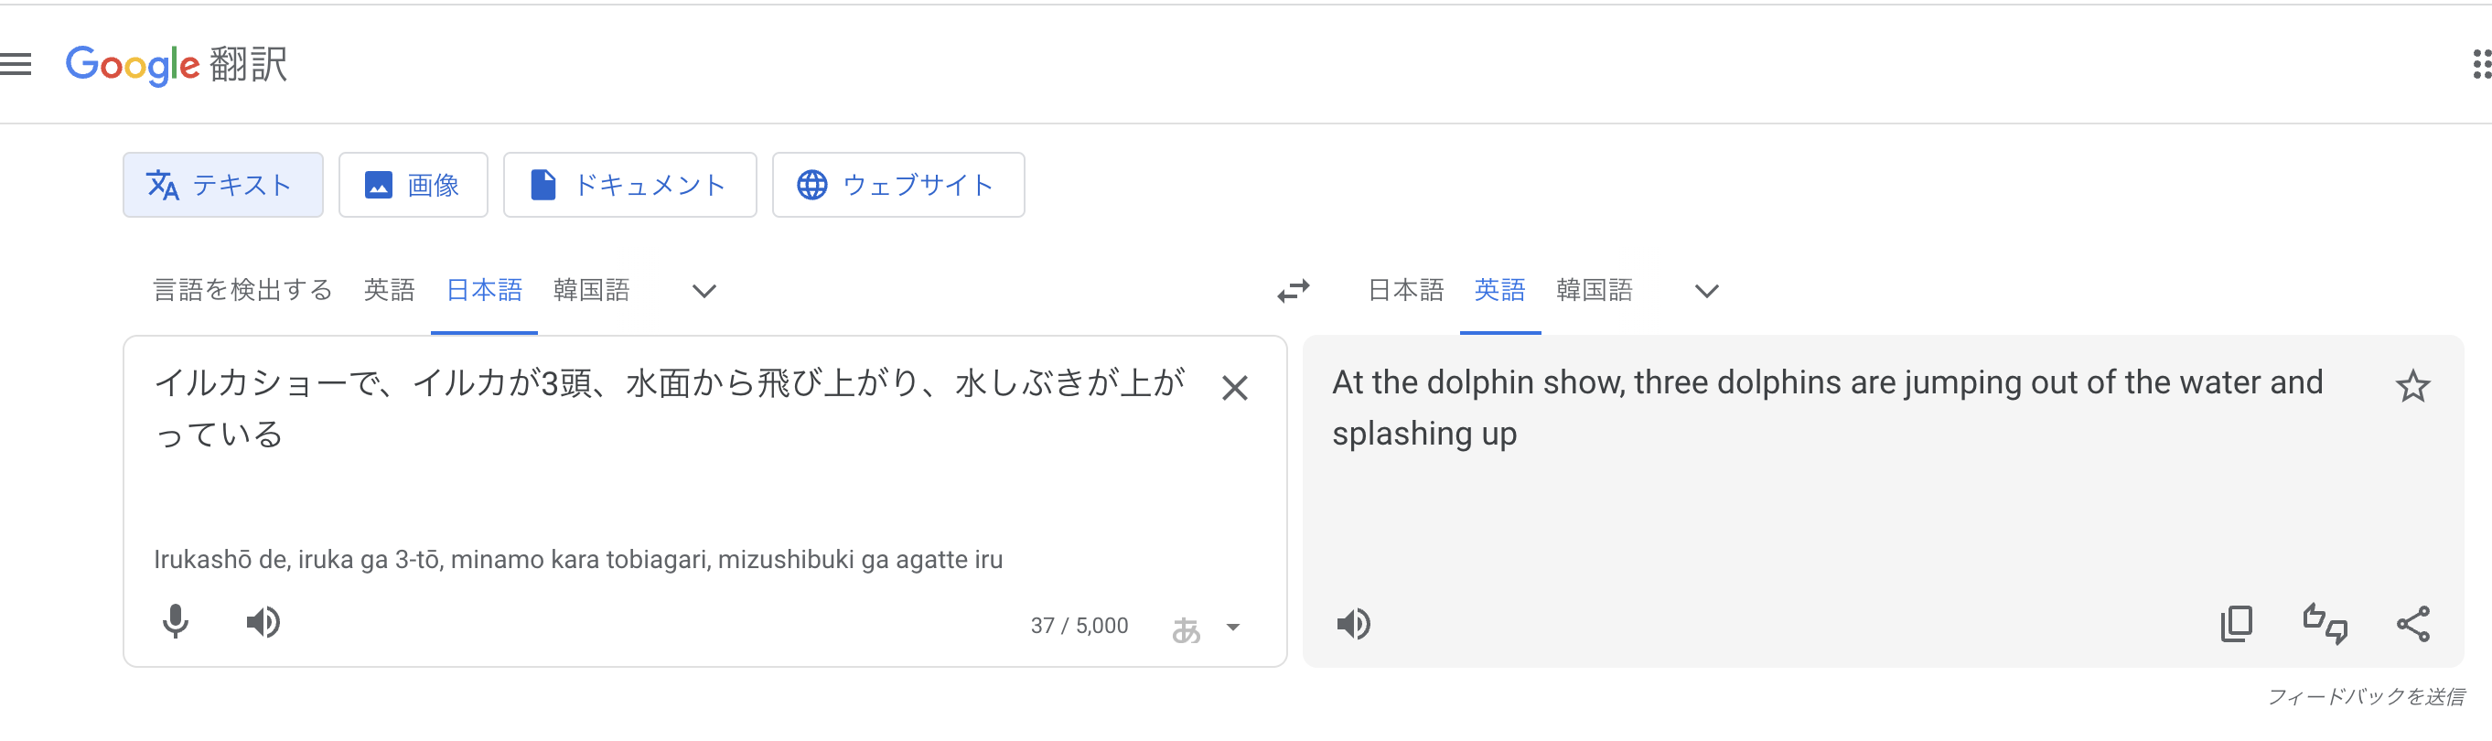2492x741 pixels.
Task: Save translation with the star icon
Action: (x=2412, y=387)
